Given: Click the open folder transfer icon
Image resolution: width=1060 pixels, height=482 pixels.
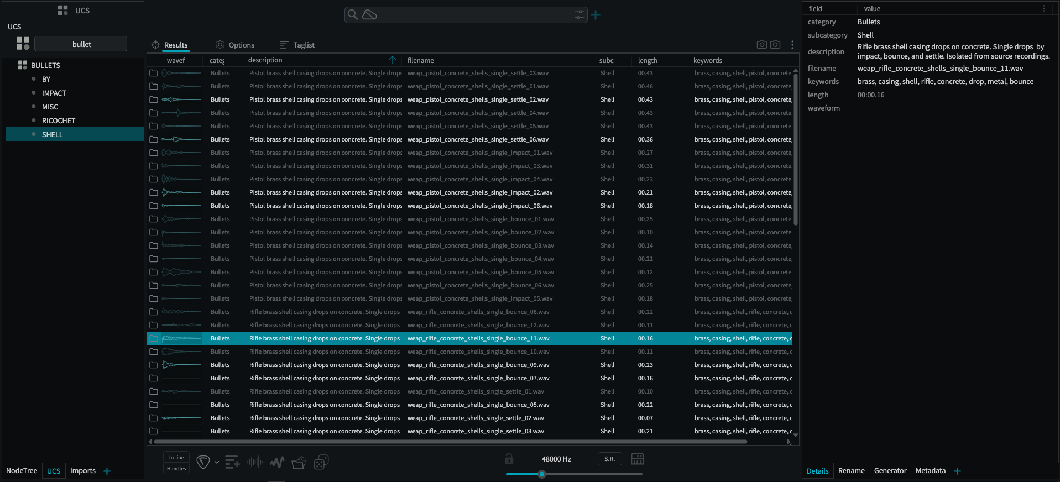Looking at the screenshot, I should (299, 462).
